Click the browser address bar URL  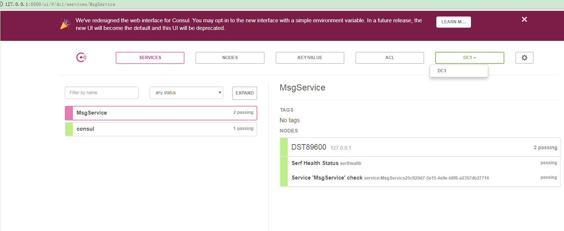(60, 4)
